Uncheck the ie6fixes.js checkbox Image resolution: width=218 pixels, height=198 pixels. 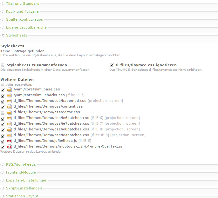click(x=3, y=141)
